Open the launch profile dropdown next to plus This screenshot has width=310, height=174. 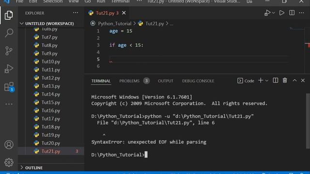tap(267, 81)
